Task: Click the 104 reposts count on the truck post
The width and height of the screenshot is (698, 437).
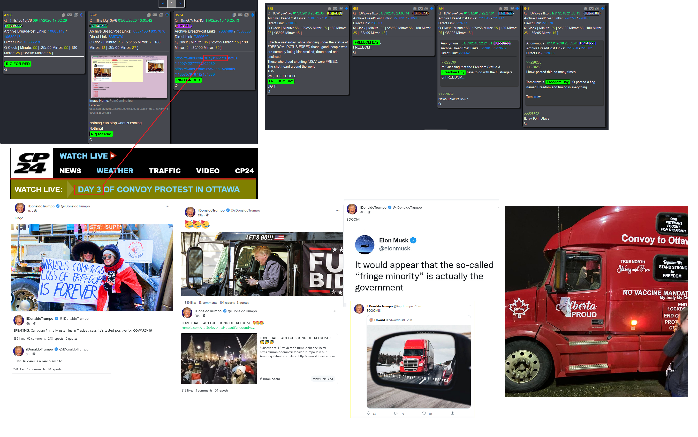Action: coord(227,303)
